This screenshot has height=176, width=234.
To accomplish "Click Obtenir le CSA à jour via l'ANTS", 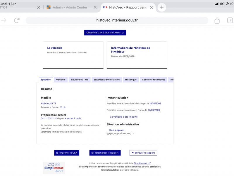I will click(x=105, y=33).
